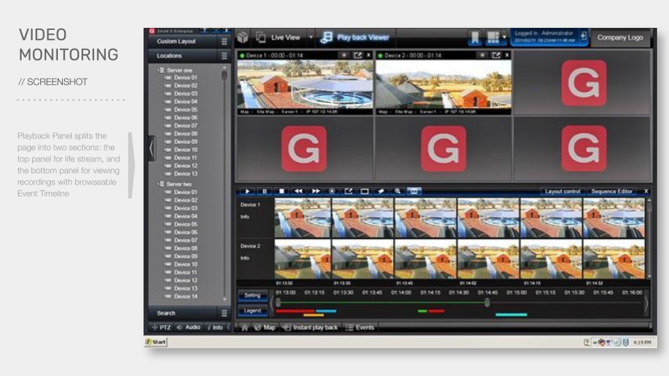
Task: Click the zoom magnifier icon in playback toolbar
Action: point(397,191)
